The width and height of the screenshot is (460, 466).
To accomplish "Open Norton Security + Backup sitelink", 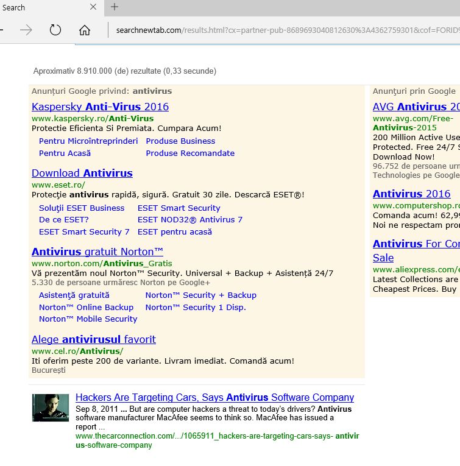I will 201,295.
